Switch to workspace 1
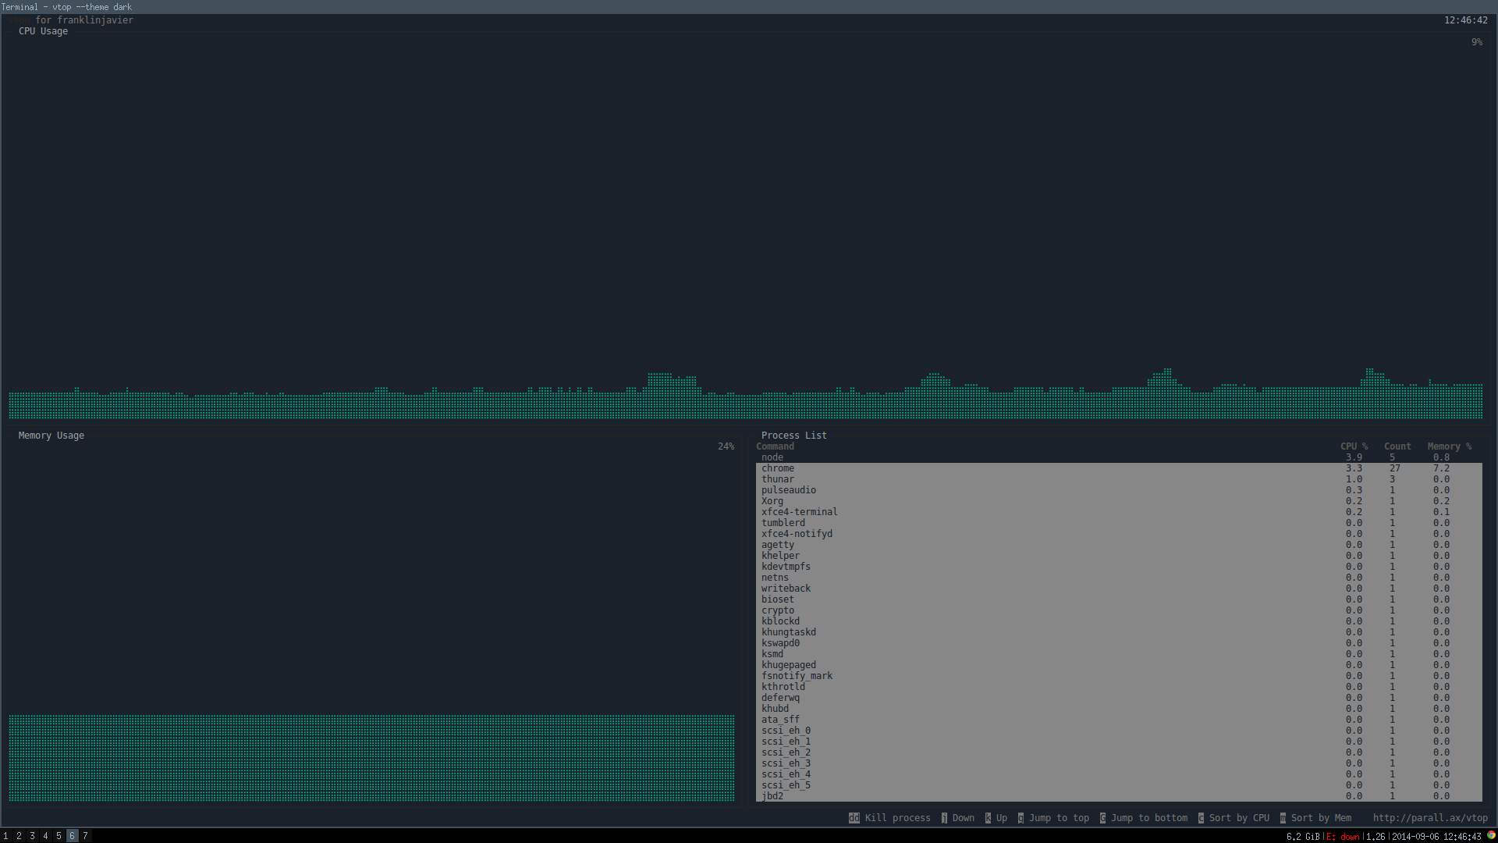Image resolution: width=1498 pixels, height=843 pixels. [x=5, y=836]
